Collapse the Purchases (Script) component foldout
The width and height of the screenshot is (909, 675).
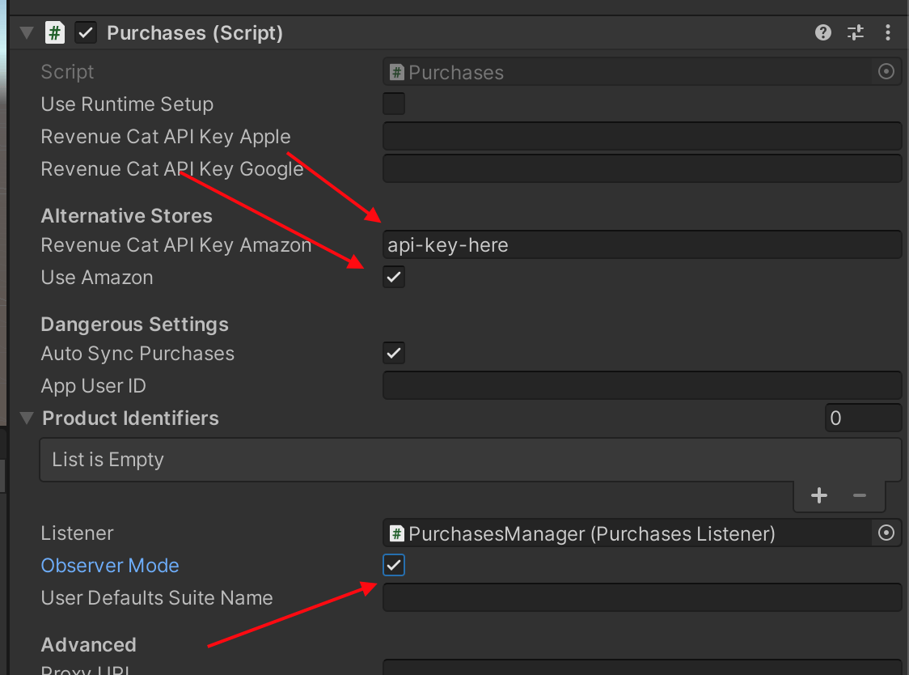[27, 33]
